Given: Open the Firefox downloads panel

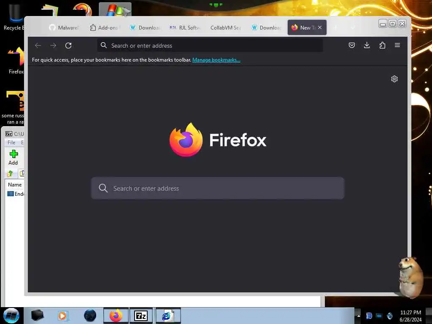Looking at the screenshot, I should [x=367, y=45].
